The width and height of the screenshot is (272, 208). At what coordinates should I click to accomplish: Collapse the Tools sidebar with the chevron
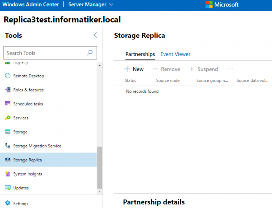(x=95, y=35)
